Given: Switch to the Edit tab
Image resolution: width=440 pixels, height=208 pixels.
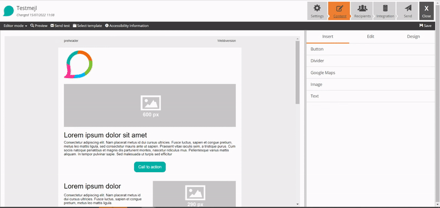Looking at the screenshot, I should click(370, 37).
